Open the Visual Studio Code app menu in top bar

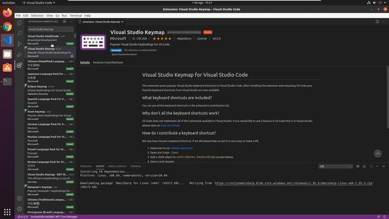pyautogui.click(x=39, y=2)
